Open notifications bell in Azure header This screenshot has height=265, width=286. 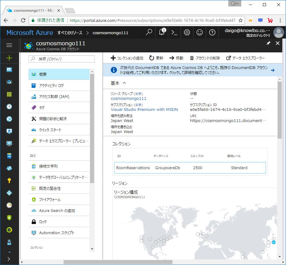pos(162,32)
